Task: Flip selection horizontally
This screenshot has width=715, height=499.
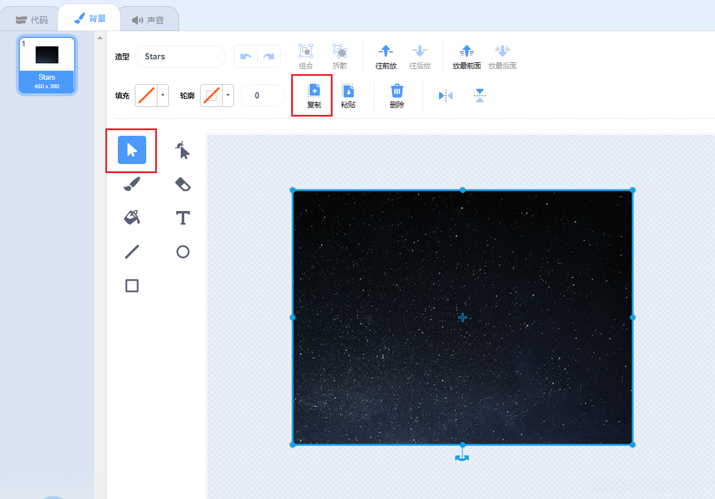Action: pyautogui.click(x=446, y=96)
